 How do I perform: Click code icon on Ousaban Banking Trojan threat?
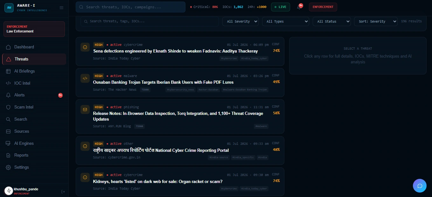click(x=85, y=78)
